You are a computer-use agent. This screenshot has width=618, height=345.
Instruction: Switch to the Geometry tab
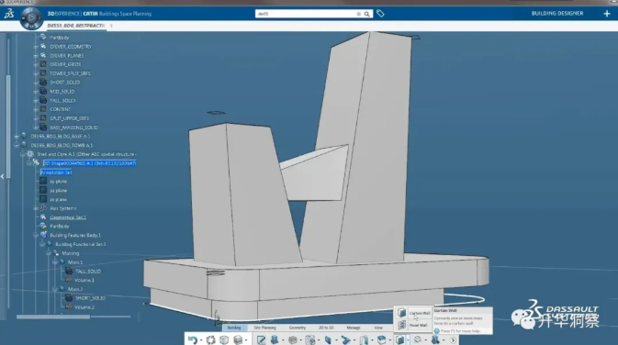point(298,328)
